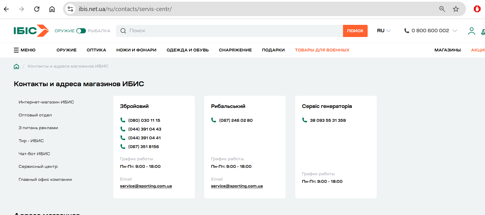Click the Збройовий card heading
This screenshot has height=215, width=485.
coord(134,106)
